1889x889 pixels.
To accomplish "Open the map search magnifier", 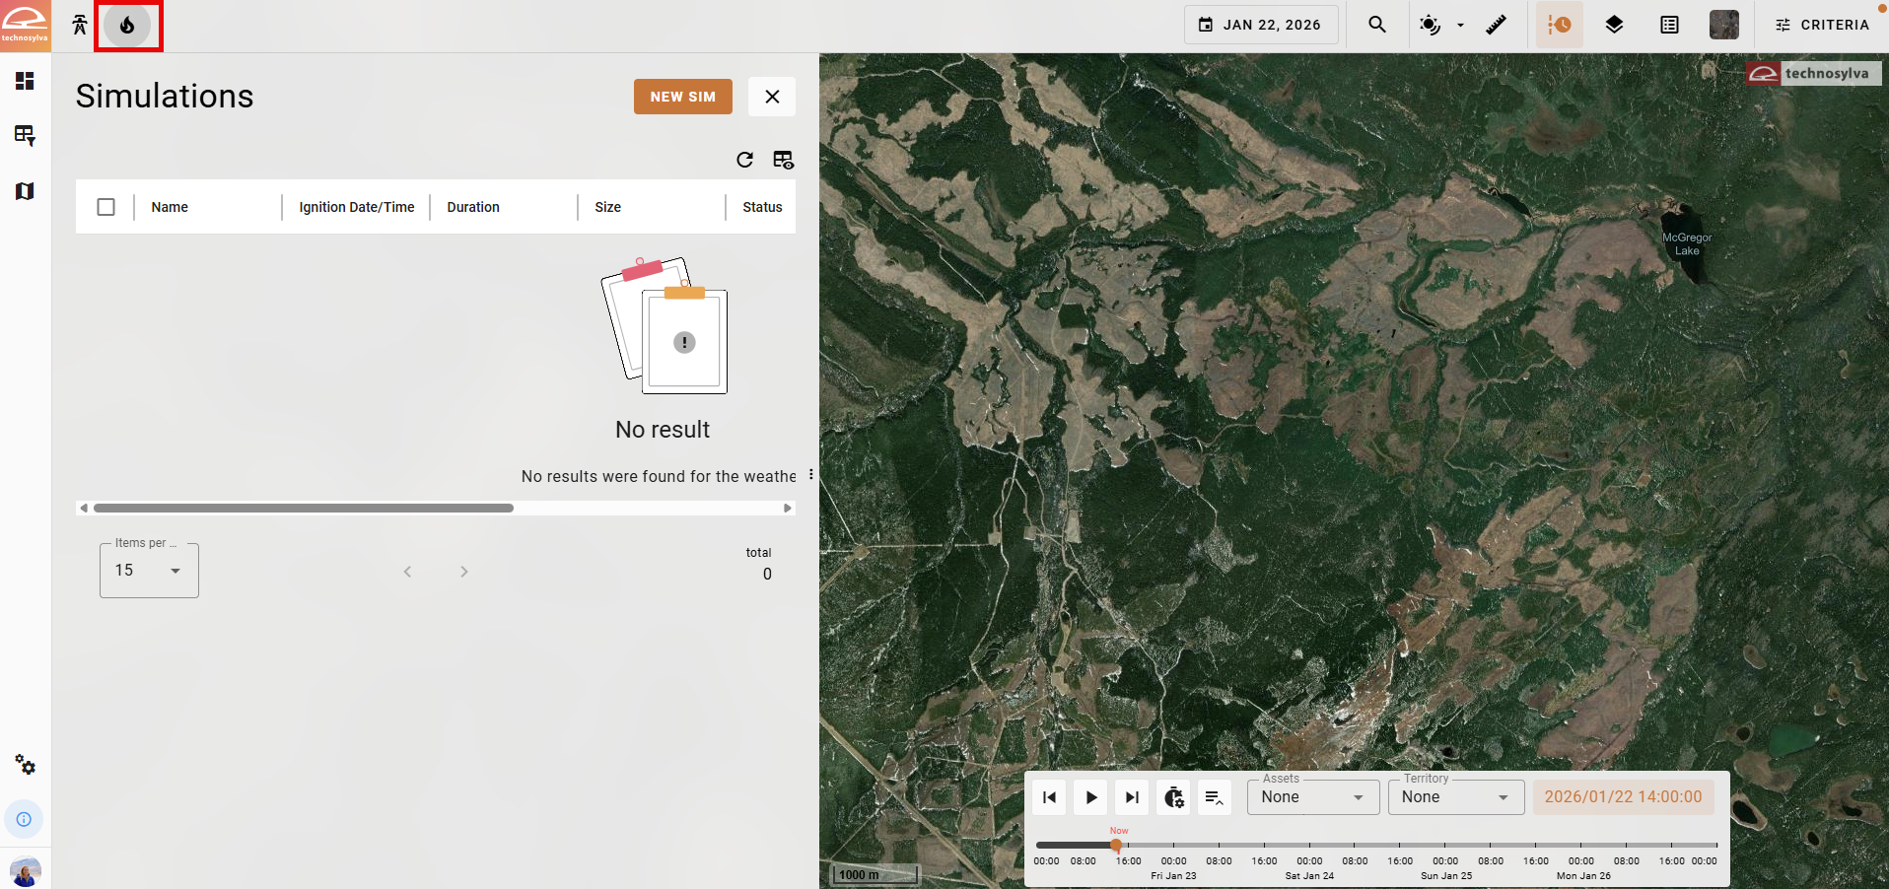I will 1376,25.
